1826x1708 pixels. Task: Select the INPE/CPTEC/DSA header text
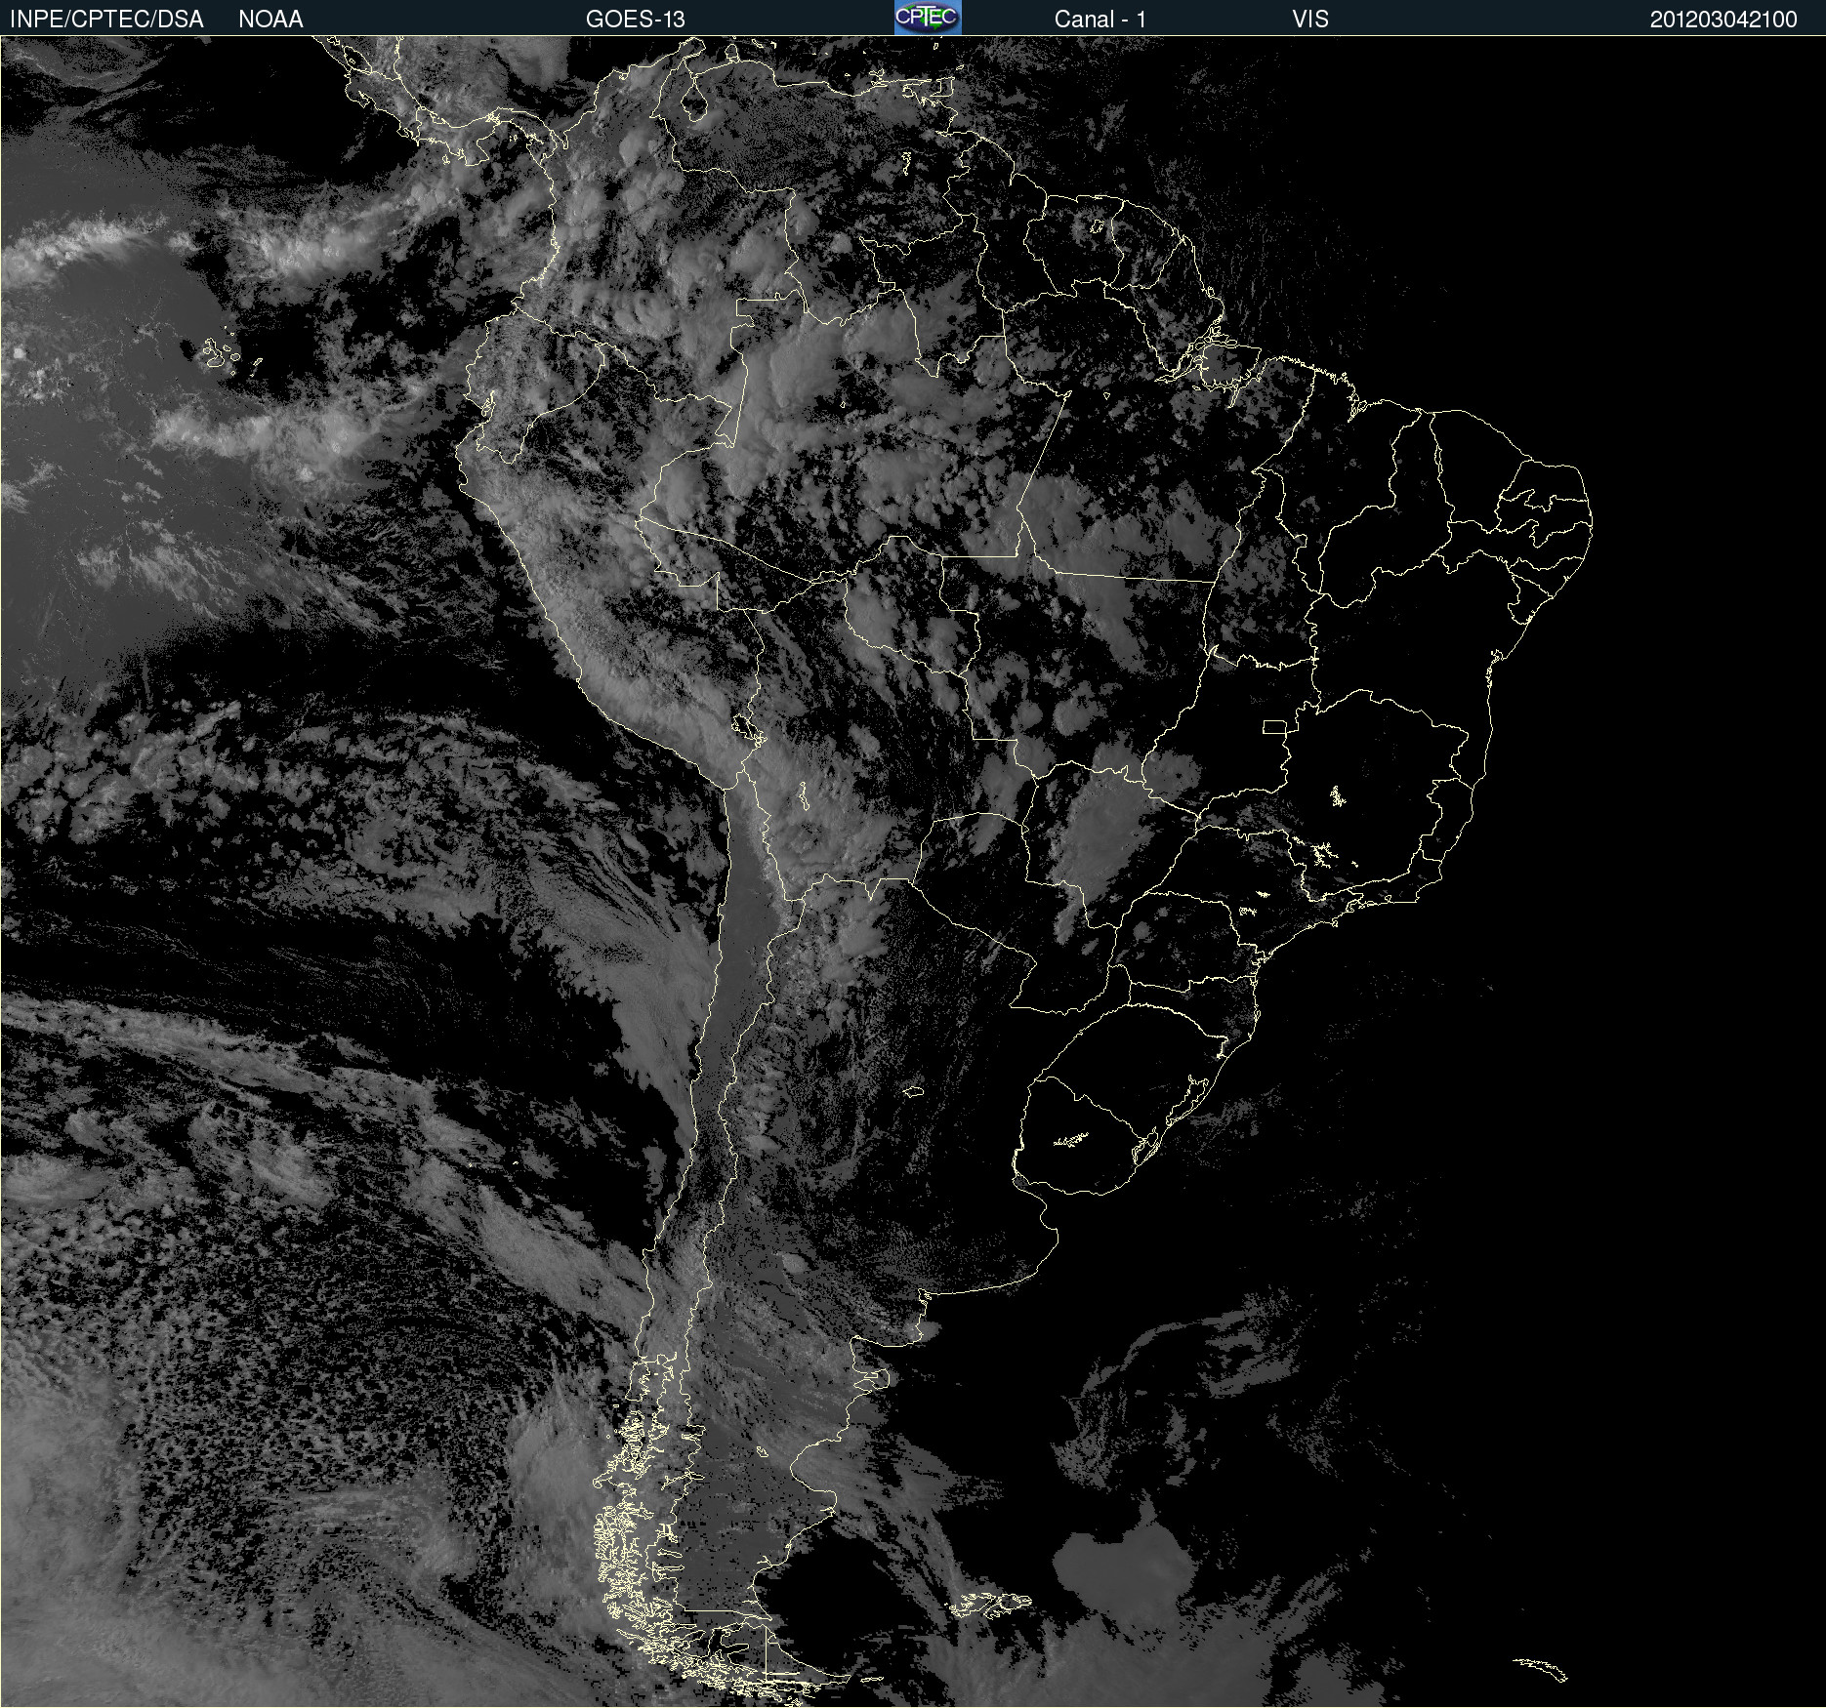coord(106,20)
